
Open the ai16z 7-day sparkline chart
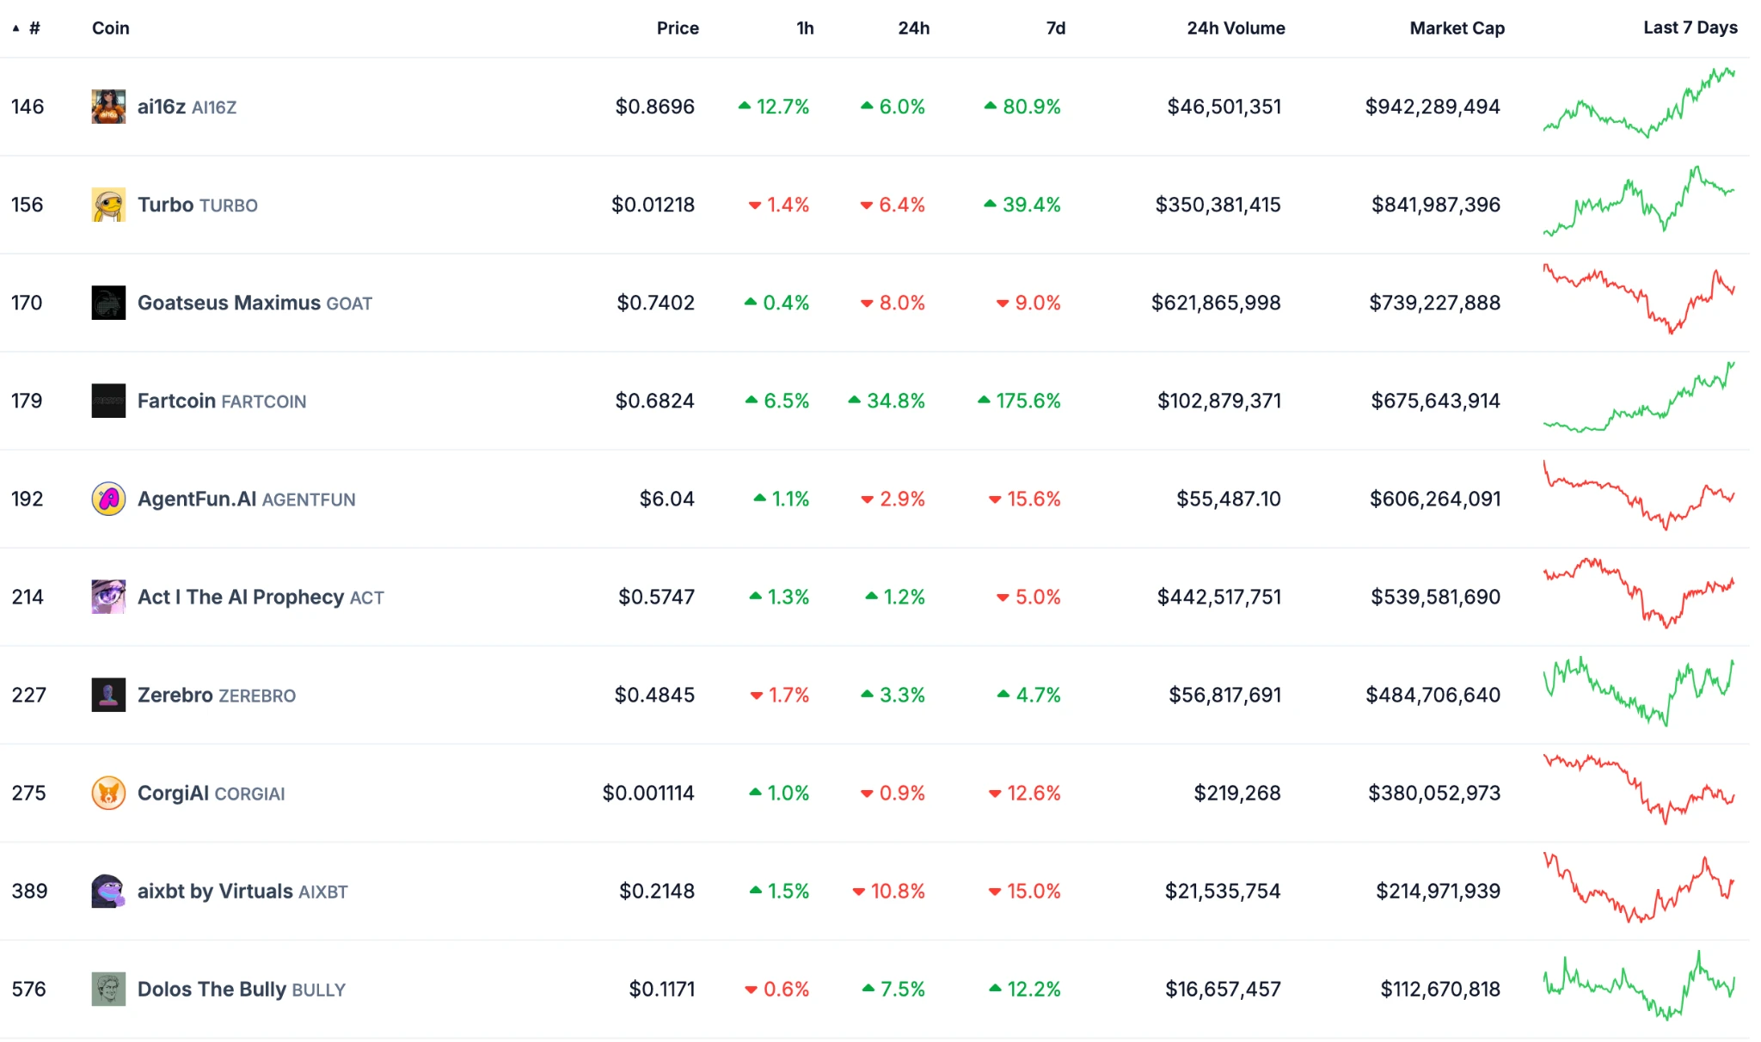1639,104
